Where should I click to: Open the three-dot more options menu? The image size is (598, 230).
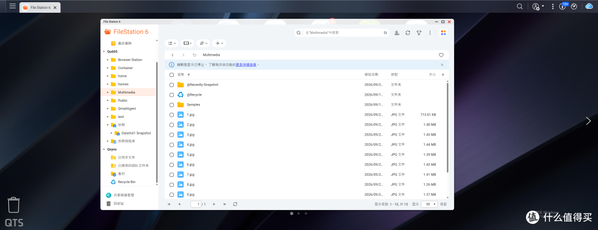click(x=430, y=33)
